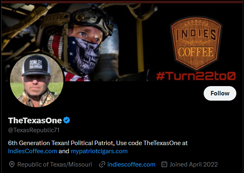Click the skull face mask in the banner photo
The width and height of the screenshot is (244, 173).
pyautogui.click(x=84, y=55)
